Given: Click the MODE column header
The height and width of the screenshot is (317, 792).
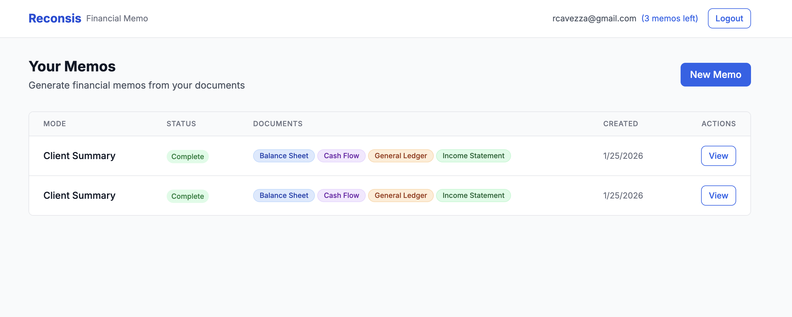Looking at the screenshot, I should coord(55,124).
